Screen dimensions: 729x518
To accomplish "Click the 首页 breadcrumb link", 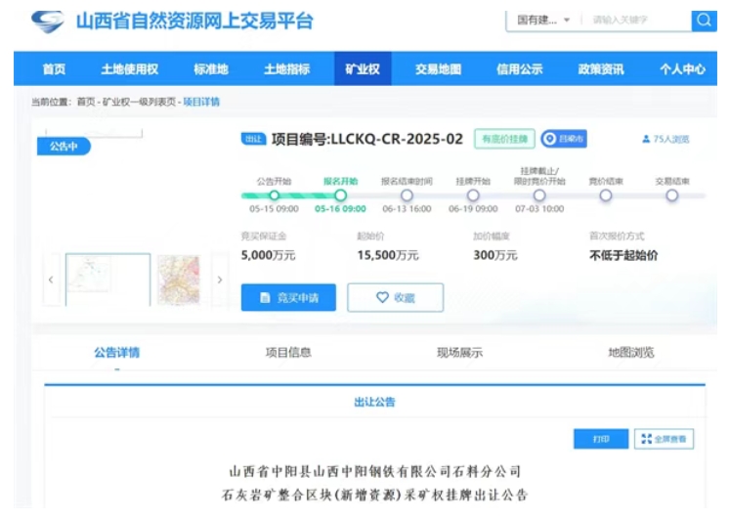I will coord(86,102).
